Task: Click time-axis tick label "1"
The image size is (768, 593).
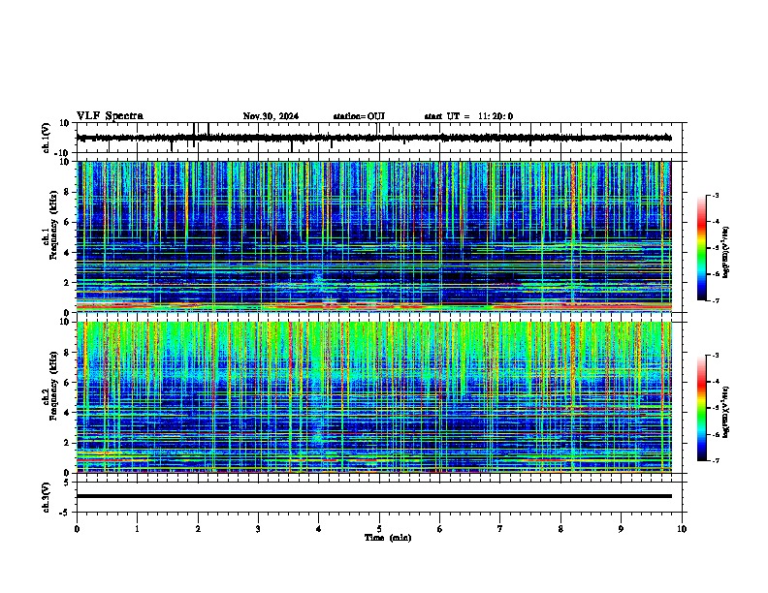Action: pos(137,529)
